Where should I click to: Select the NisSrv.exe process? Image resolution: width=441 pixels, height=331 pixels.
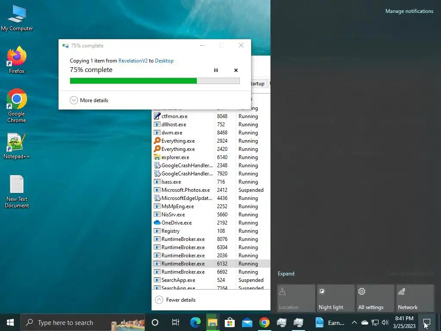[x=211, y=215]
